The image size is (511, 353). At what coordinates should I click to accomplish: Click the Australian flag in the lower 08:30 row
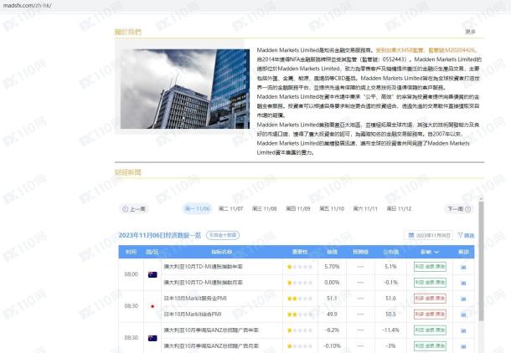pyautogui.click(x=152, y=338)
